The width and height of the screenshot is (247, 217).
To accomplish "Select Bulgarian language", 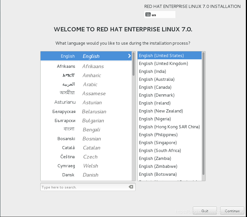I will tap(86, 121).
